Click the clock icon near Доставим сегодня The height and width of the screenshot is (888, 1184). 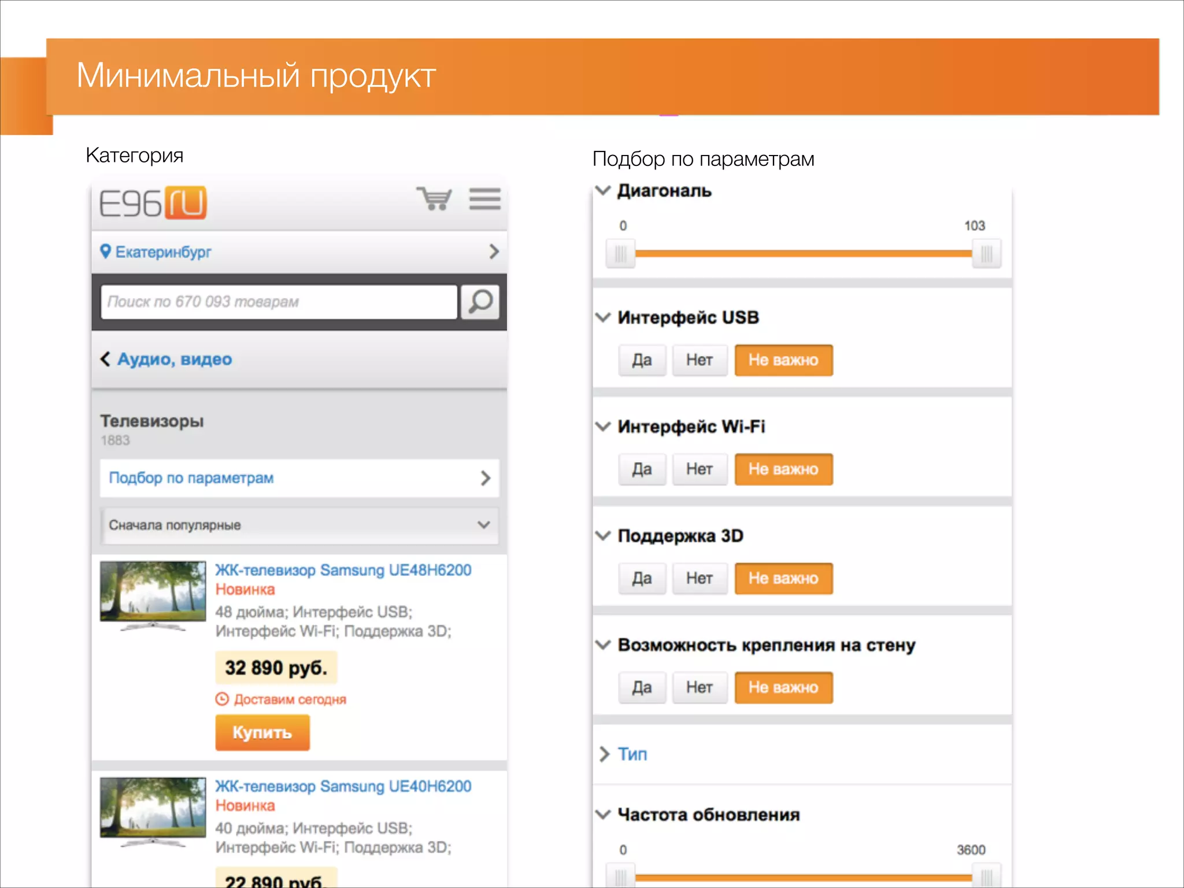222,699
